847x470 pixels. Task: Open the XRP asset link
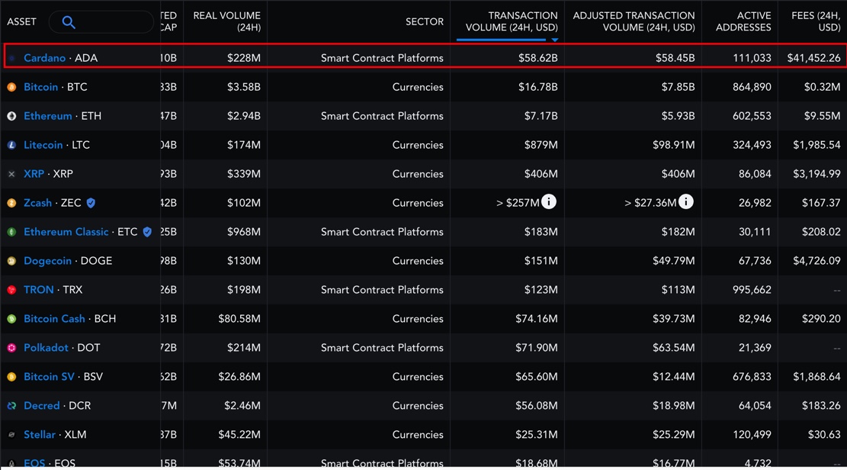click(x=34, y=174)
